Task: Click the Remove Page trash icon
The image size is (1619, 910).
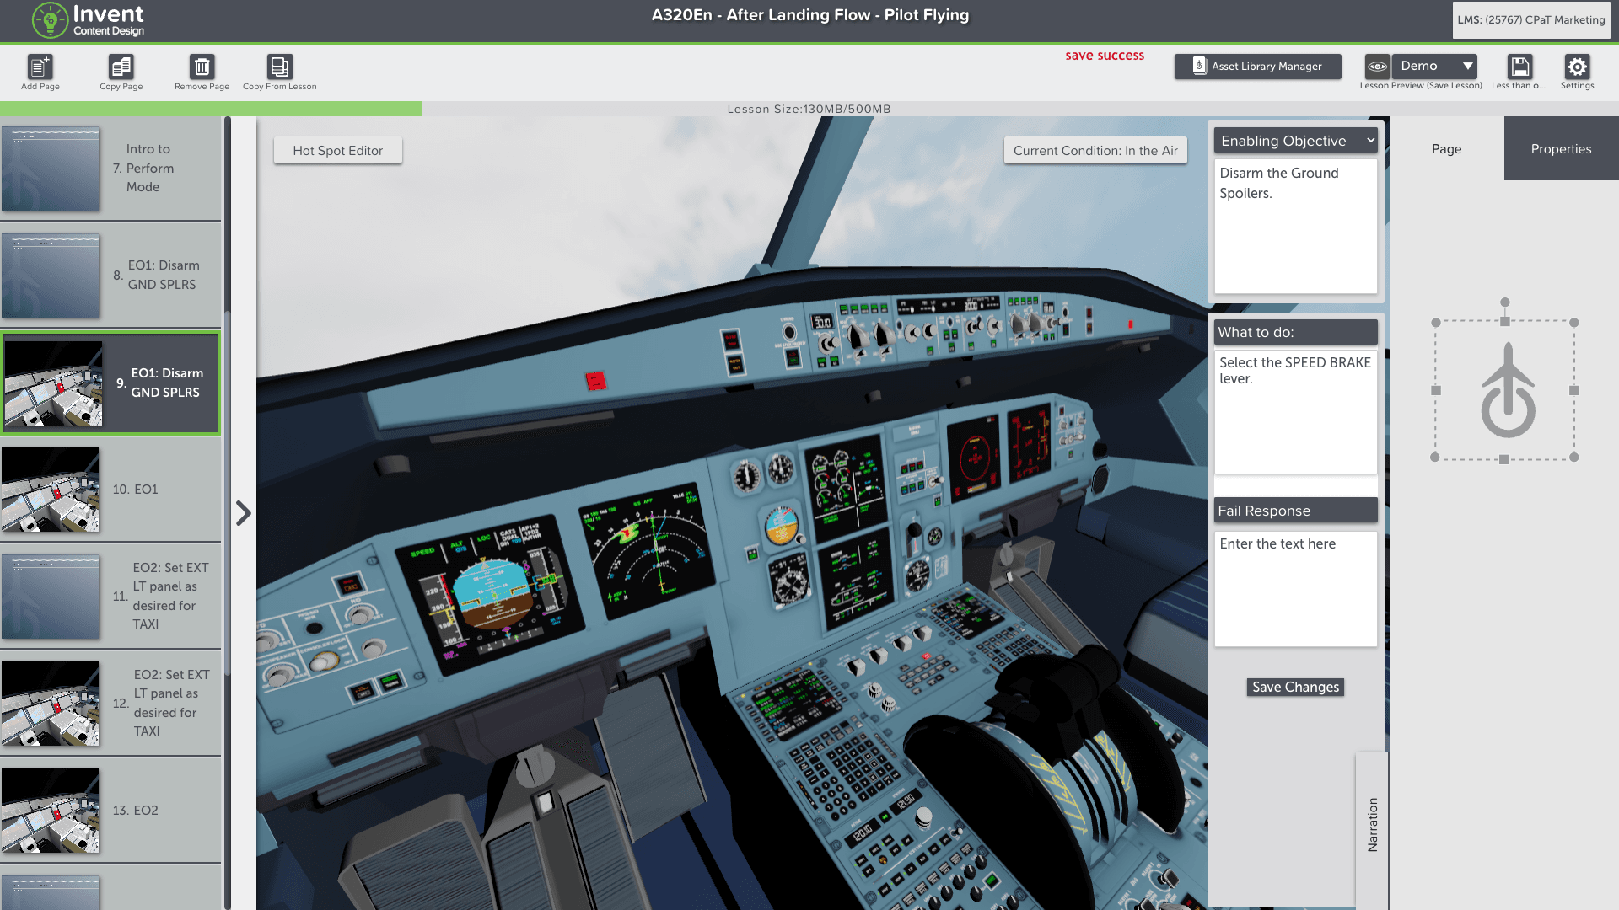Action: click(x=202, y=67)
